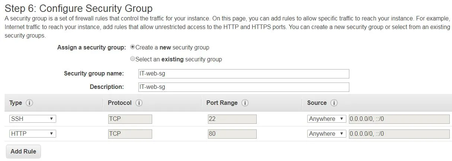Image resolution: width=452 pixels, height=161 pixels.
Task: Click the TCP protocol field for HTTP
Action: click(x=130, y=133)
